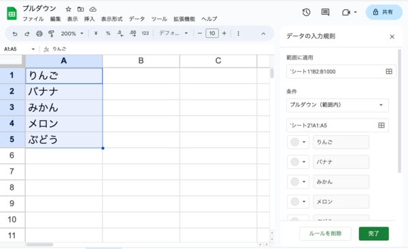Click the color swatch for バナナ
This screenshot has height=249, width=408.
click(x=294, y=161)
